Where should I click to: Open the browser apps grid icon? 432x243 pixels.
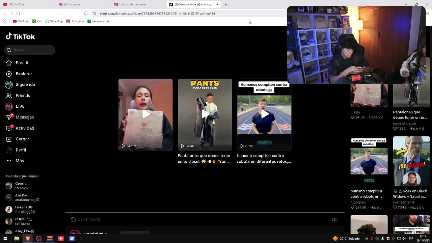[4, 21]
